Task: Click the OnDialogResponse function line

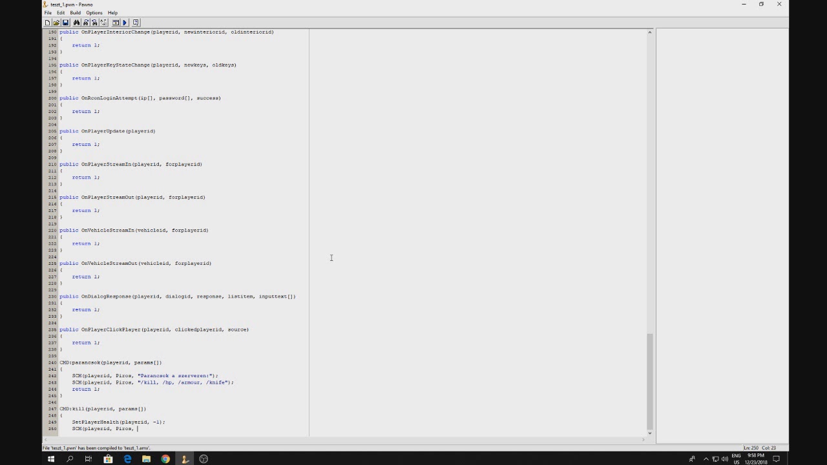Action: click(178, 296)
